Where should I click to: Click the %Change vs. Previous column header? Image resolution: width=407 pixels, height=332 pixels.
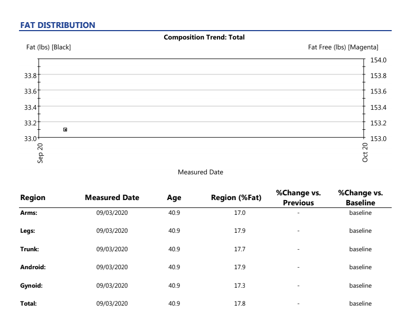298,197
